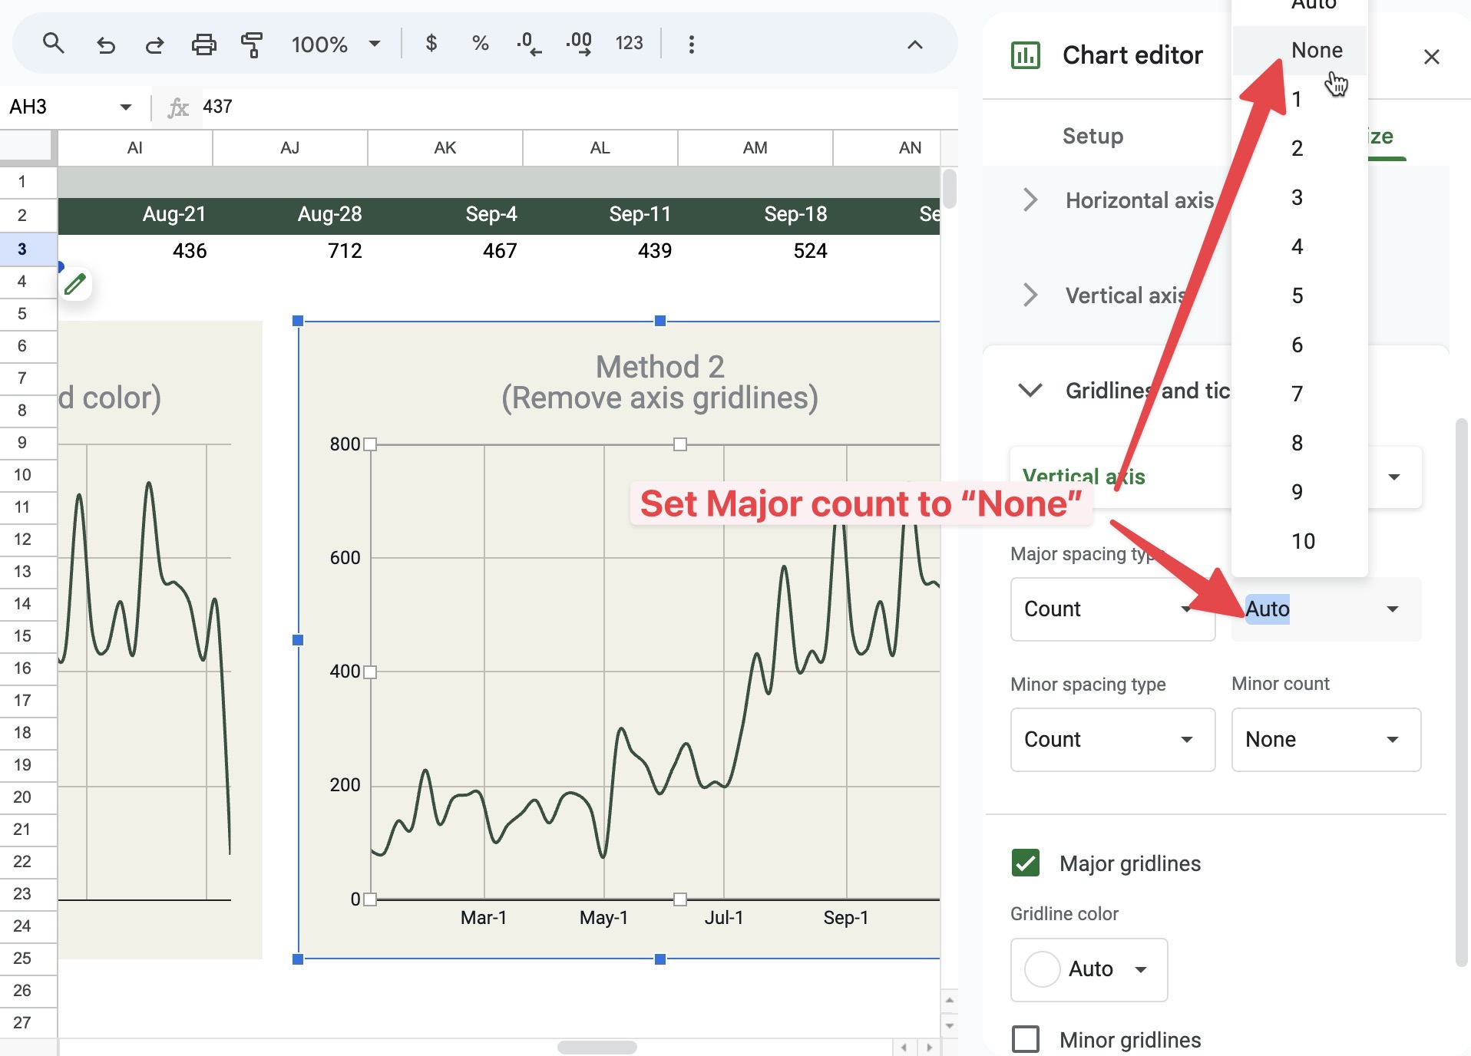Format selected cell as currency
This screenshot has height=1056, width=1471.
tap(431, 44)
